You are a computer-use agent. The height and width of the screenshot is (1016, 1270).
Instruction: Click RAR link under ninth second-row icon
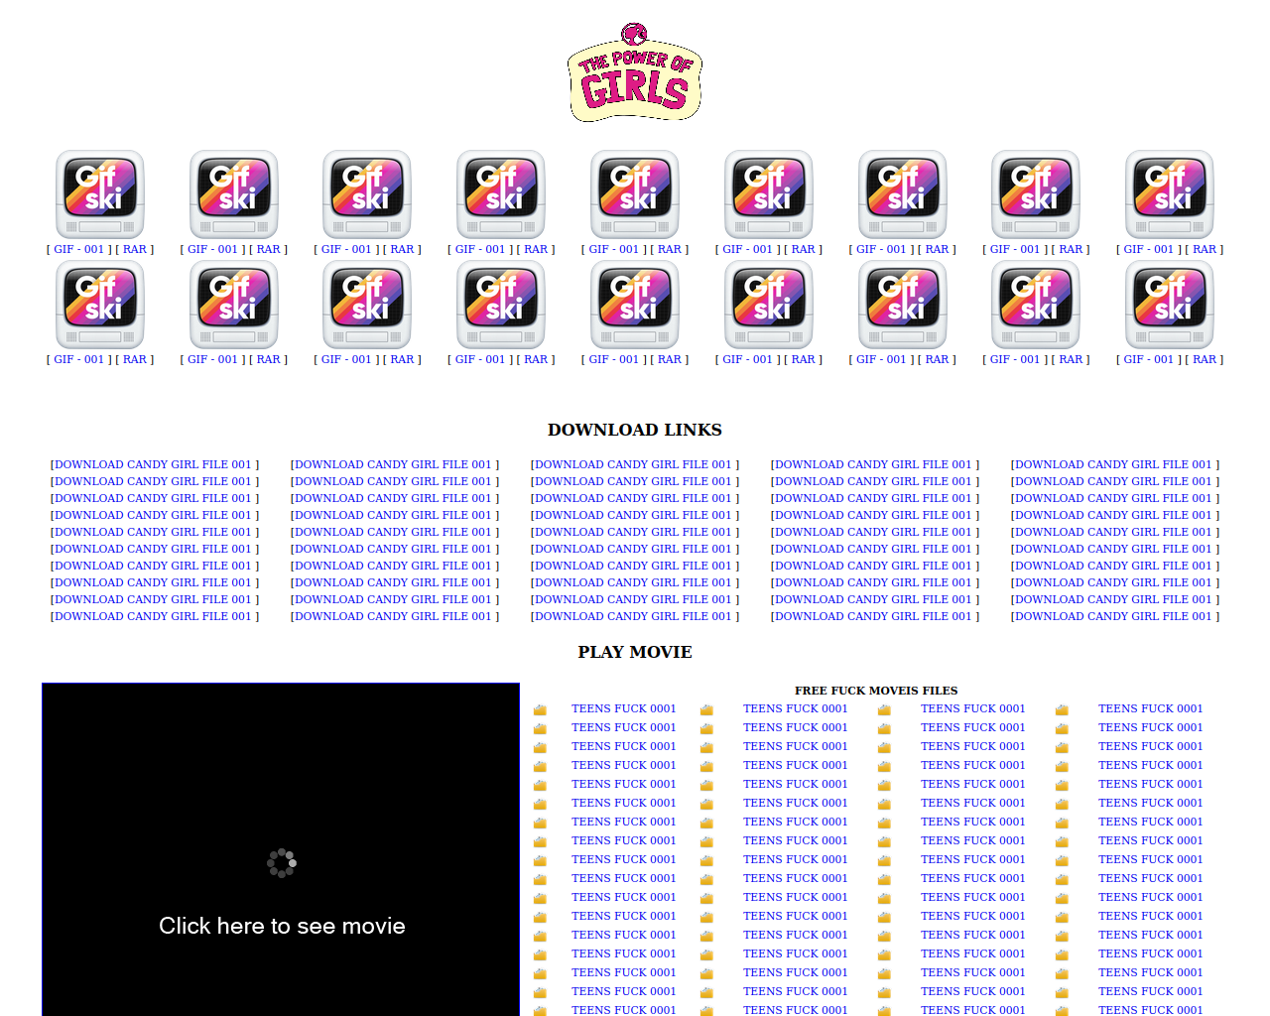coord(1205,360)
